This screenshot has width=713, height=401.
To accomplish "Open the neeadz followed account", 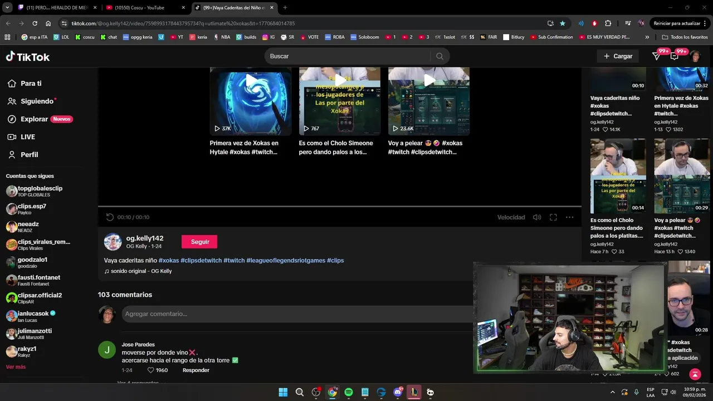I will tap(22, 227).
